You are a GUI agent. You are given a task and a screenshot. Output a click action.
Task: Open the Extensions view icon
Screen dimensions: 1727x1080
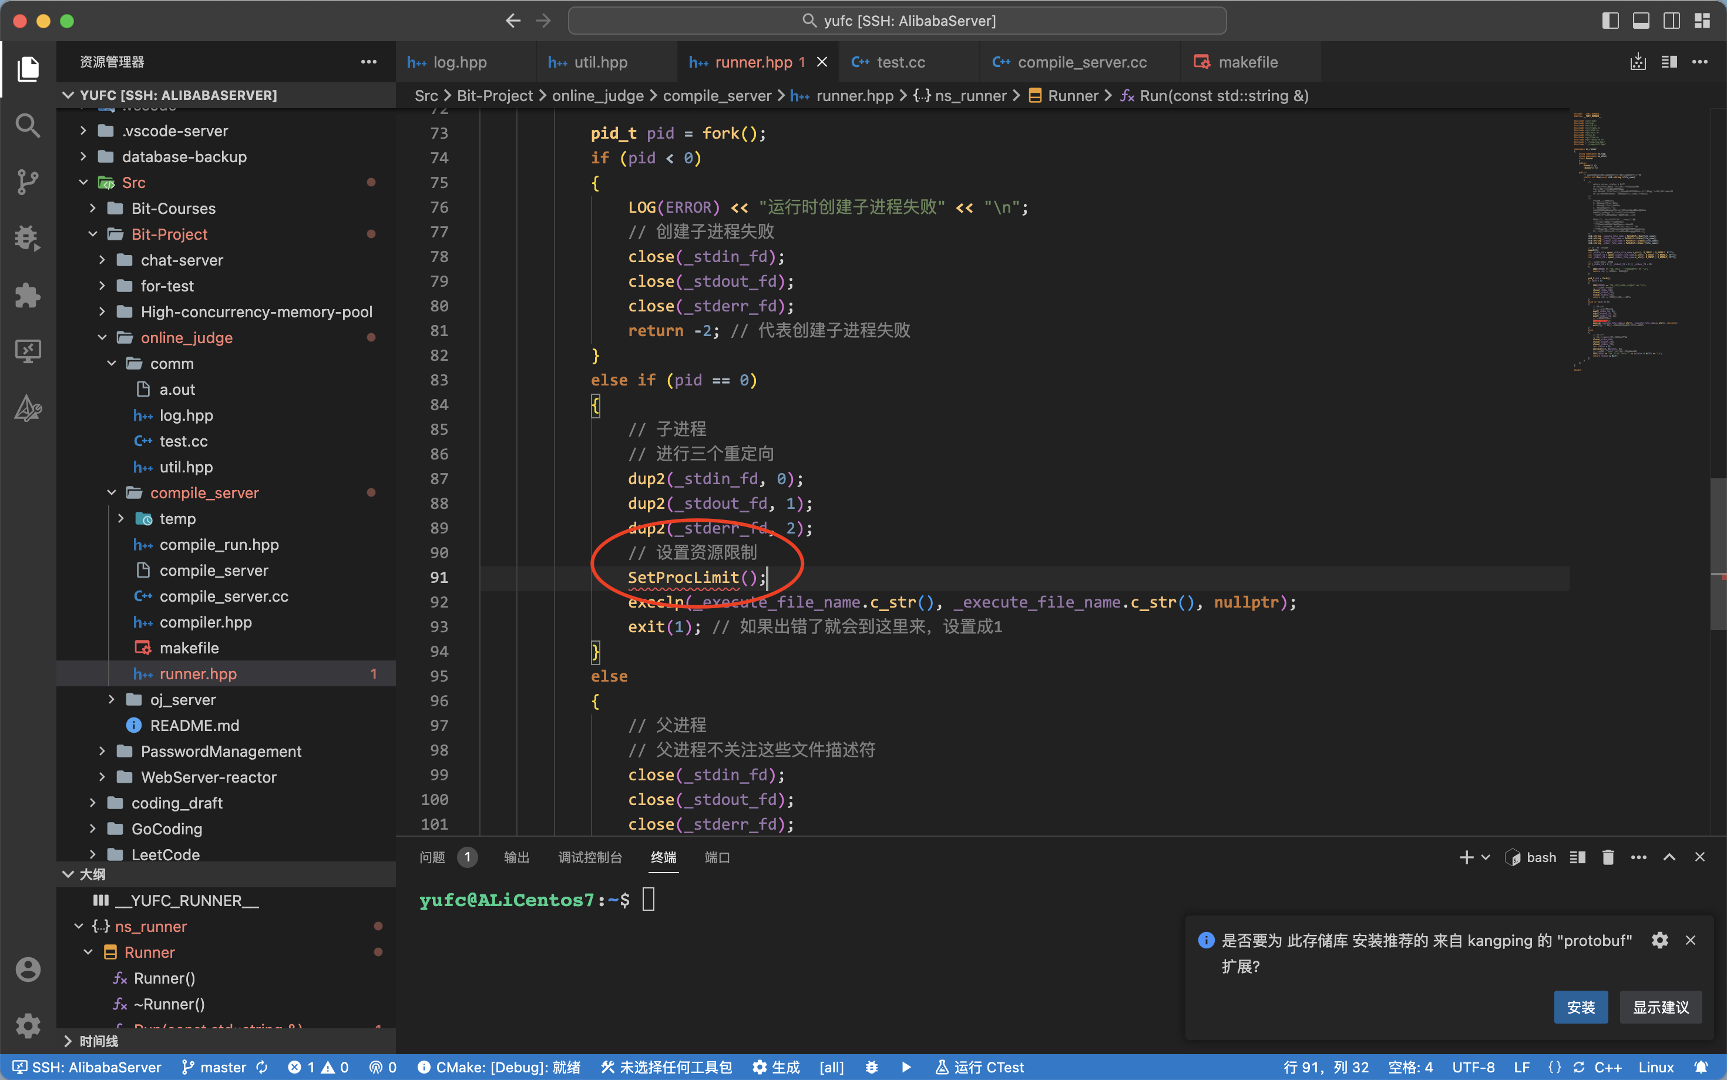point(28,295)
